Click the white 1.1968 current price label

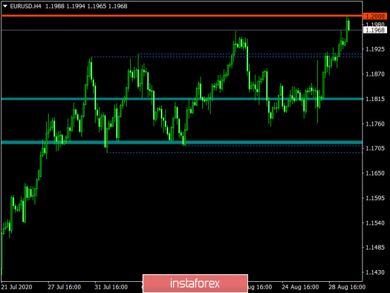coord(374,30)
